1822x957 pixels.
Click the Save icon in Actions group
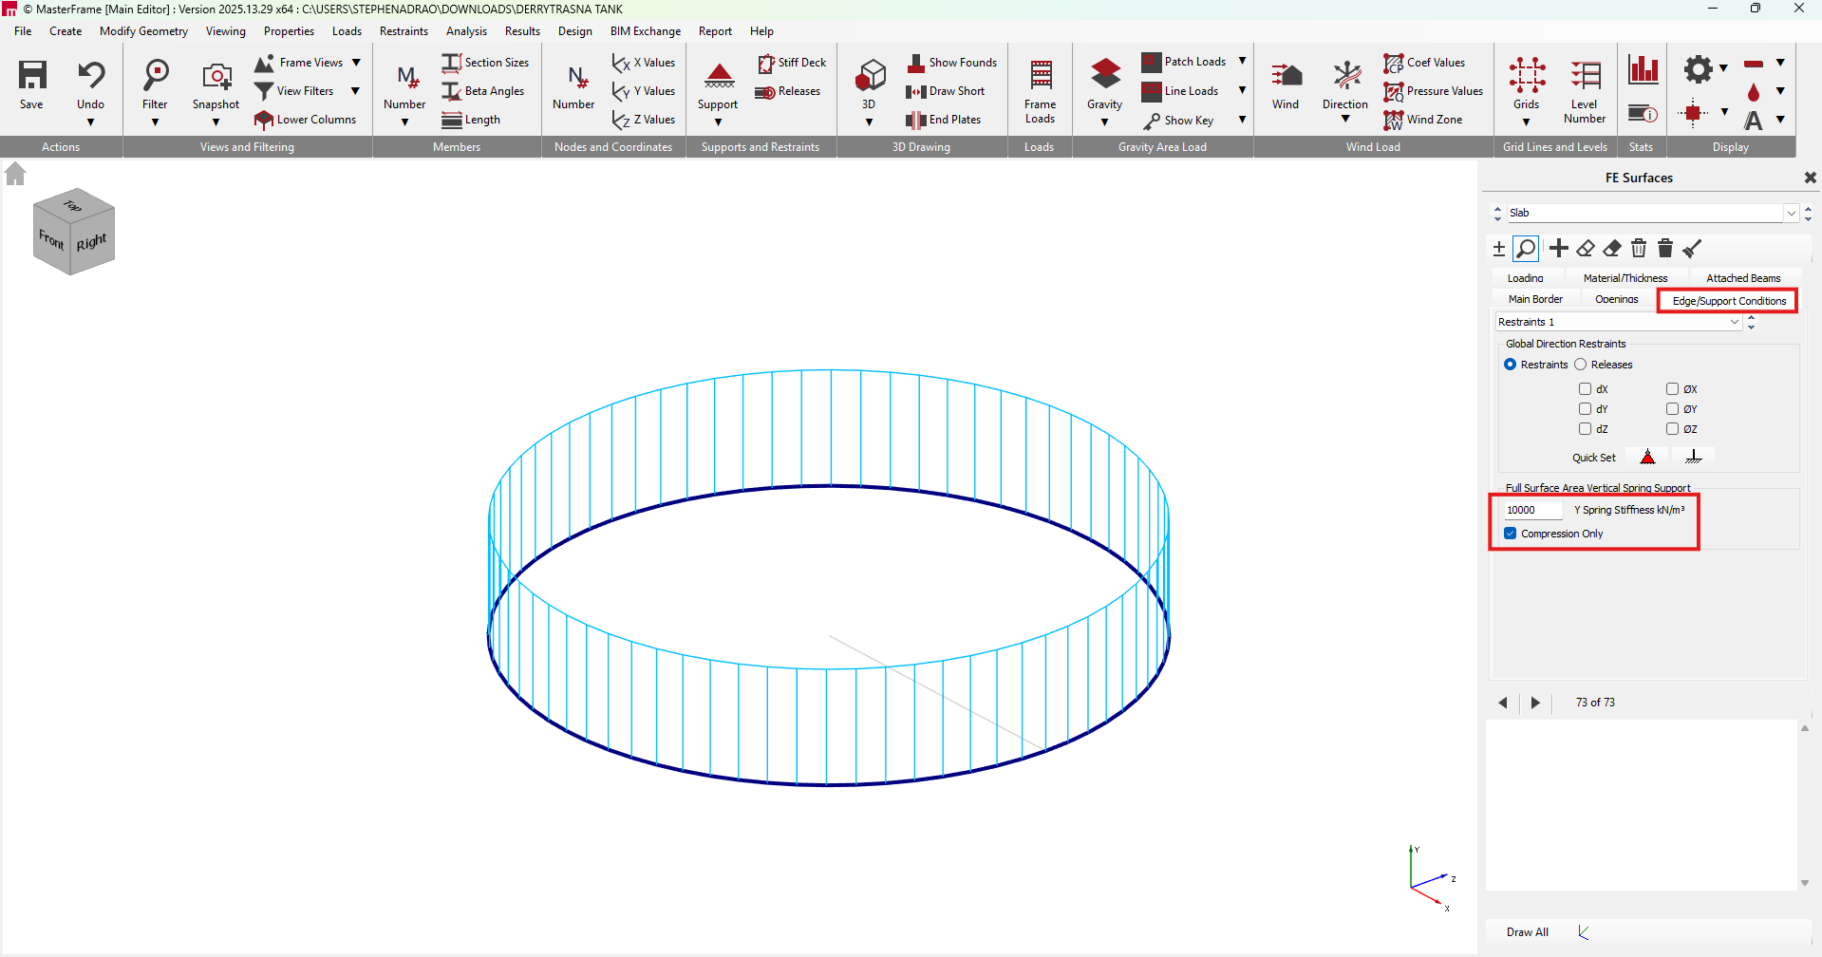(x=32, y=76)
